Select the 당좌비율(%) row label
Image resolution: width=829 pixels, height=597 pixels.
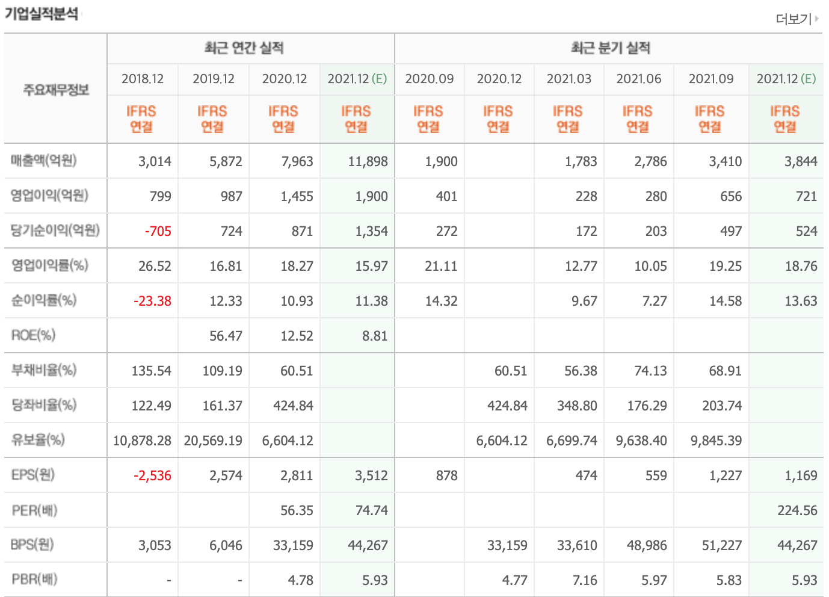tap(44, 405)
